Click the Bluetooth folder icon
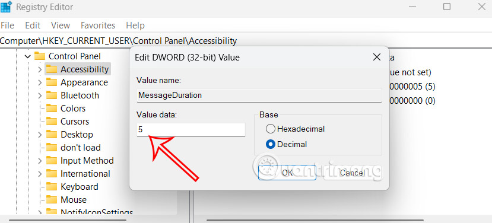The image size is (492, 223). (51, 95)
